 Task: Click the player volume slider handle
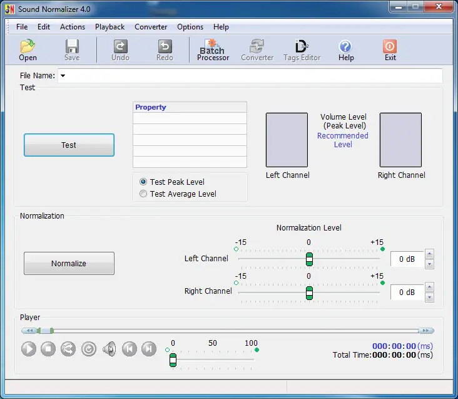click(x=173, y=360)
